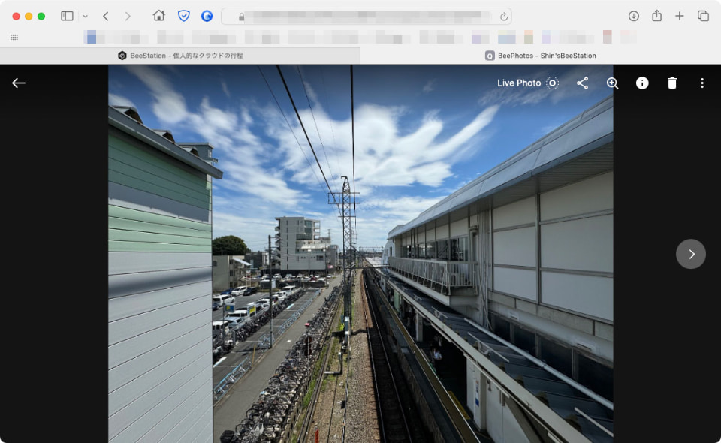Open Safari share sheet in toolbar
Screen dimensions: 721x443
pyautogui.click(x=656, y=16)
